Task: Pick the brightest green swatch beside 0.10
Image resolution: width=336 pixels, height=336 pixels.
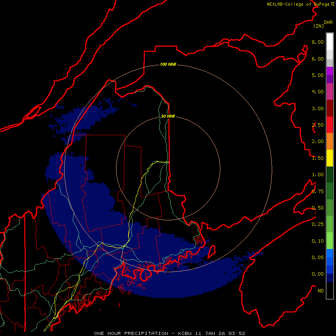Action: pyautogui.click(x=330, y=241)
